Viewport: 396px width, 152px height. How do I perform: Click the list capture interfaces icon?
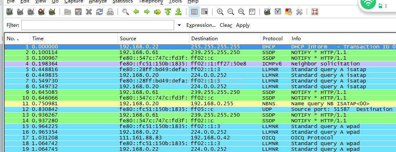(10, 12)
